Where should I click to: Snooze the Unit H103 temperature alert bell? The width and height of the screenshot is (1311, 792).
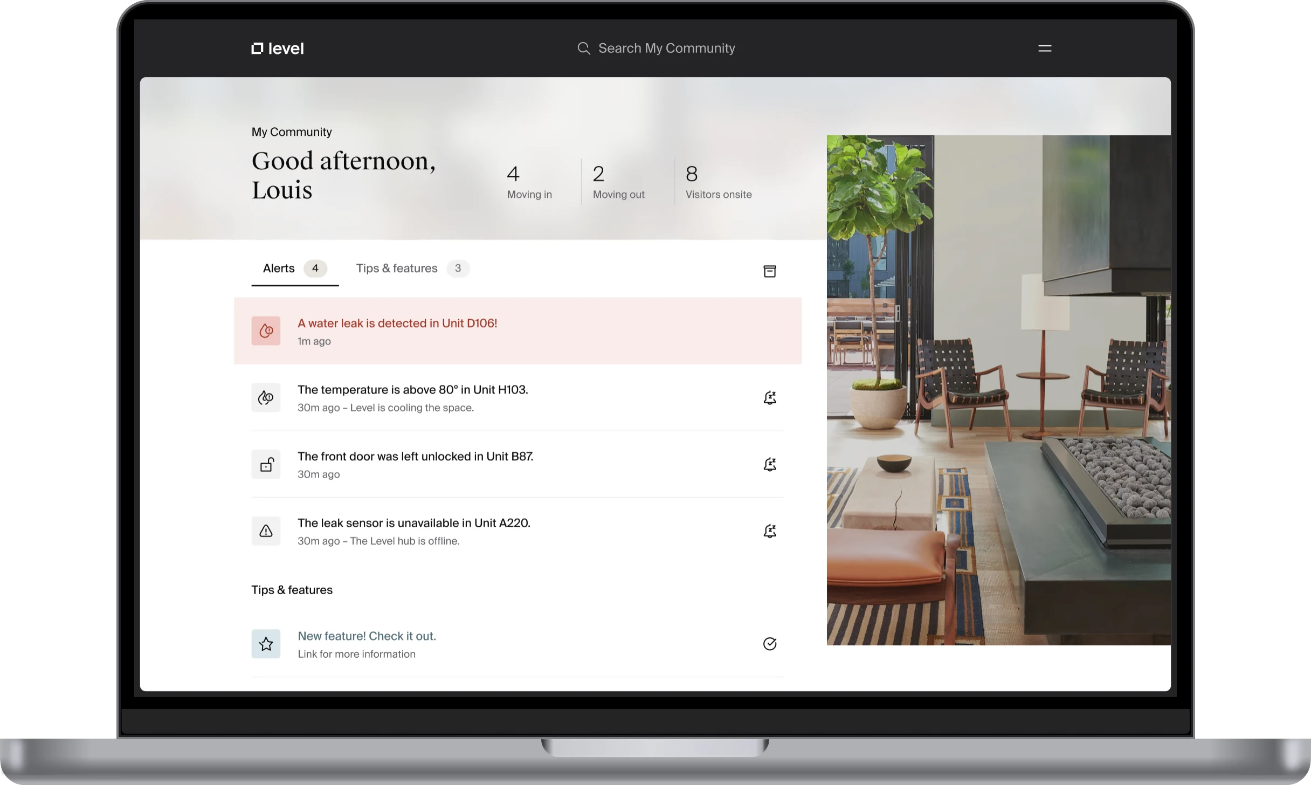click(x=770, y=398)
